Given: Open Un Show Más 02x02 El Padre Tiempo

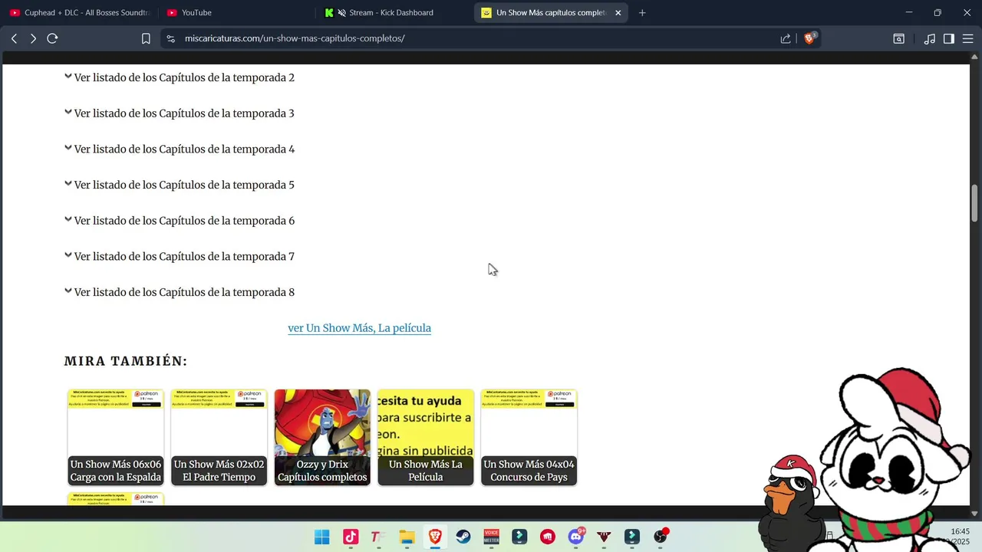Looking at the screenshot, I should click(219, 437).
